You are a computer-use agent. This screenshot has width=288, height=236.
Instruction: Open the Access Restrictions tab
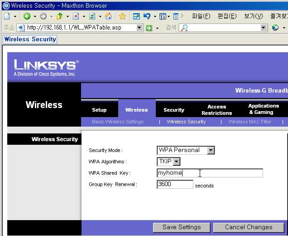217,110
